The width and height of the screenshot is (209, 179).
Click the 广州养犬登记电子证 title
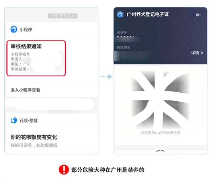[x=148, y=14]
